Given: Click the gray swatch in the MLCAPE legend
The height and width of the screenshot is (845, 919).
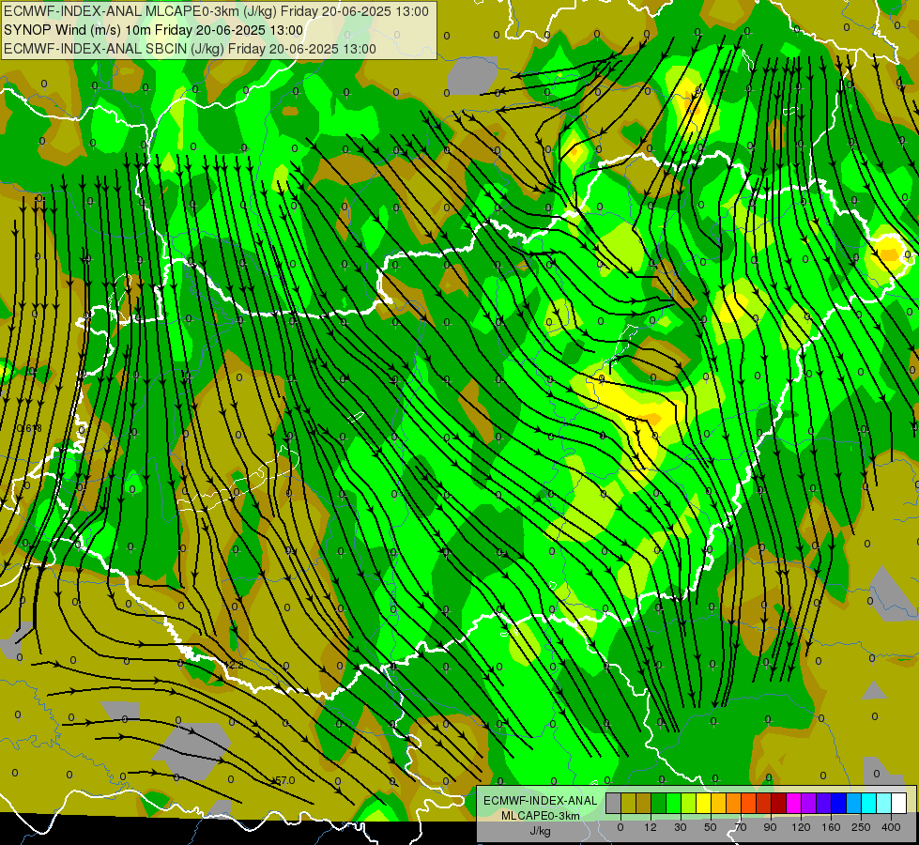Looking at the screenshot, I should point(614,803).
